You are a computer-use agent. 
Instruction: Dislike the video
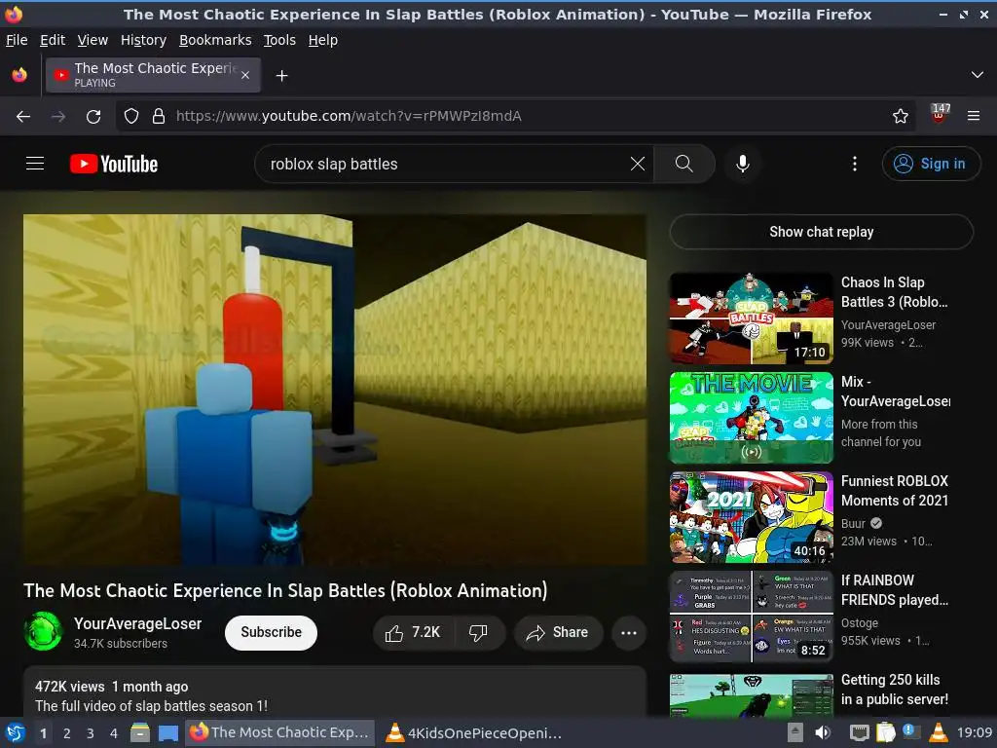click(479, 632)
